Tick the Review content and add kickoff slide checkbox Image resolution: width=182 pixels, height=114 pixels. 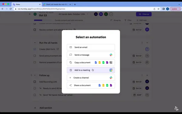(35, 30)
